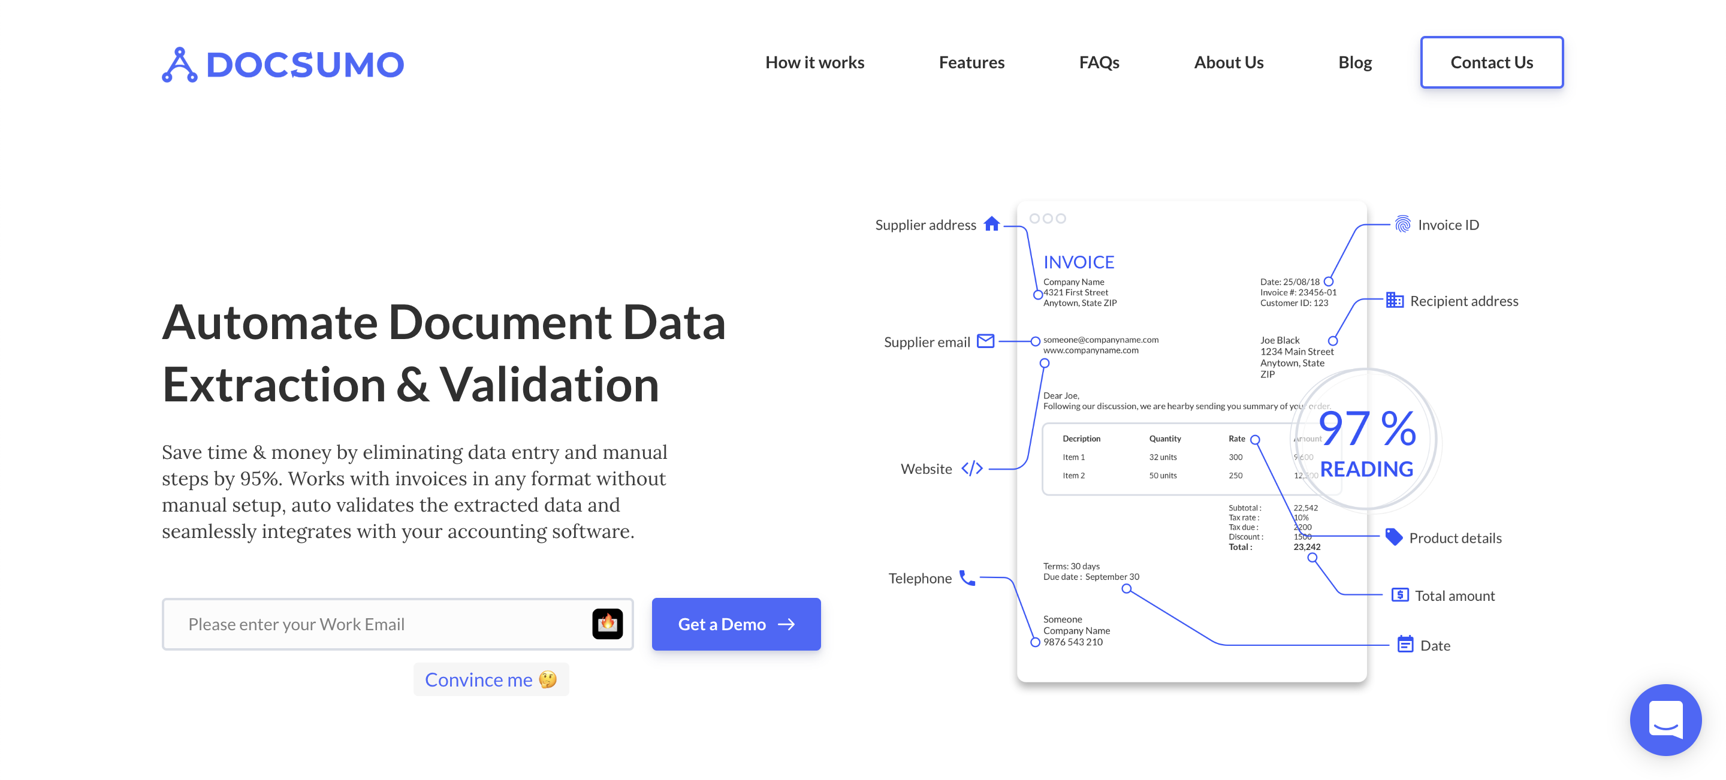Click the Docsumo logo icon
This screenshot has width=1726, height=780.
pyautogui.click(x=180, y=65)
